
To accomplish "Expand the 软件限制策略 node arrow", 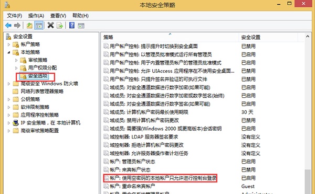I will (x=8, y=107).
